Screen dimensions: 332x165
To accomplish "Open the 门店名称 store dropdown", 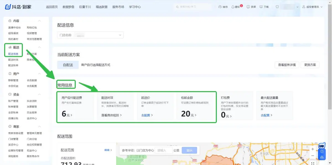I will point(90,35).
